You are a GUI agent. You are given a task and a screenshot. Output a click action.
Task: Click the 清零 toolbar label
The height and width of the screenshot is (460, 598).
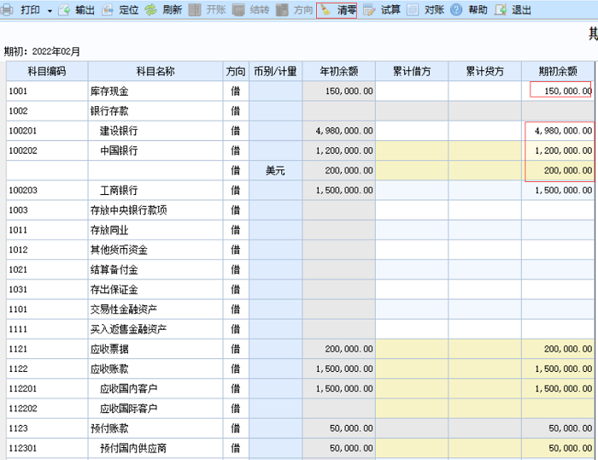coord(346,10)
